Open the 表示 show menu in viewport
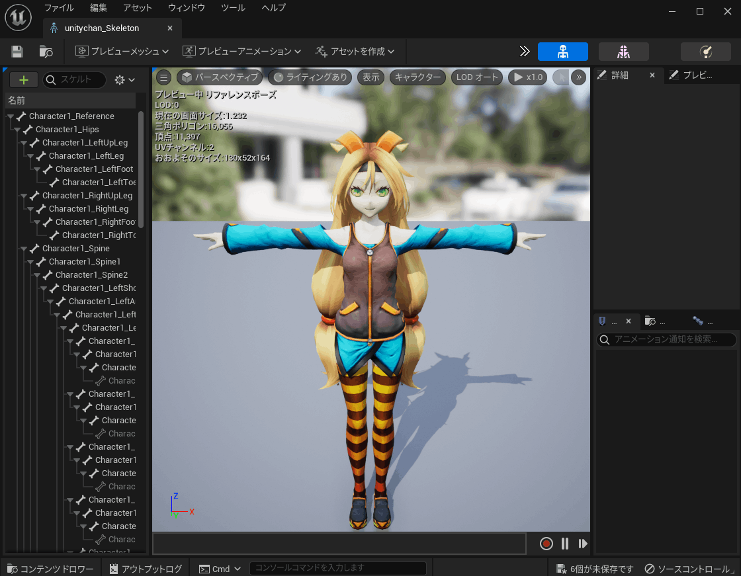The image size is (741, 576). [x=371, y=77]
